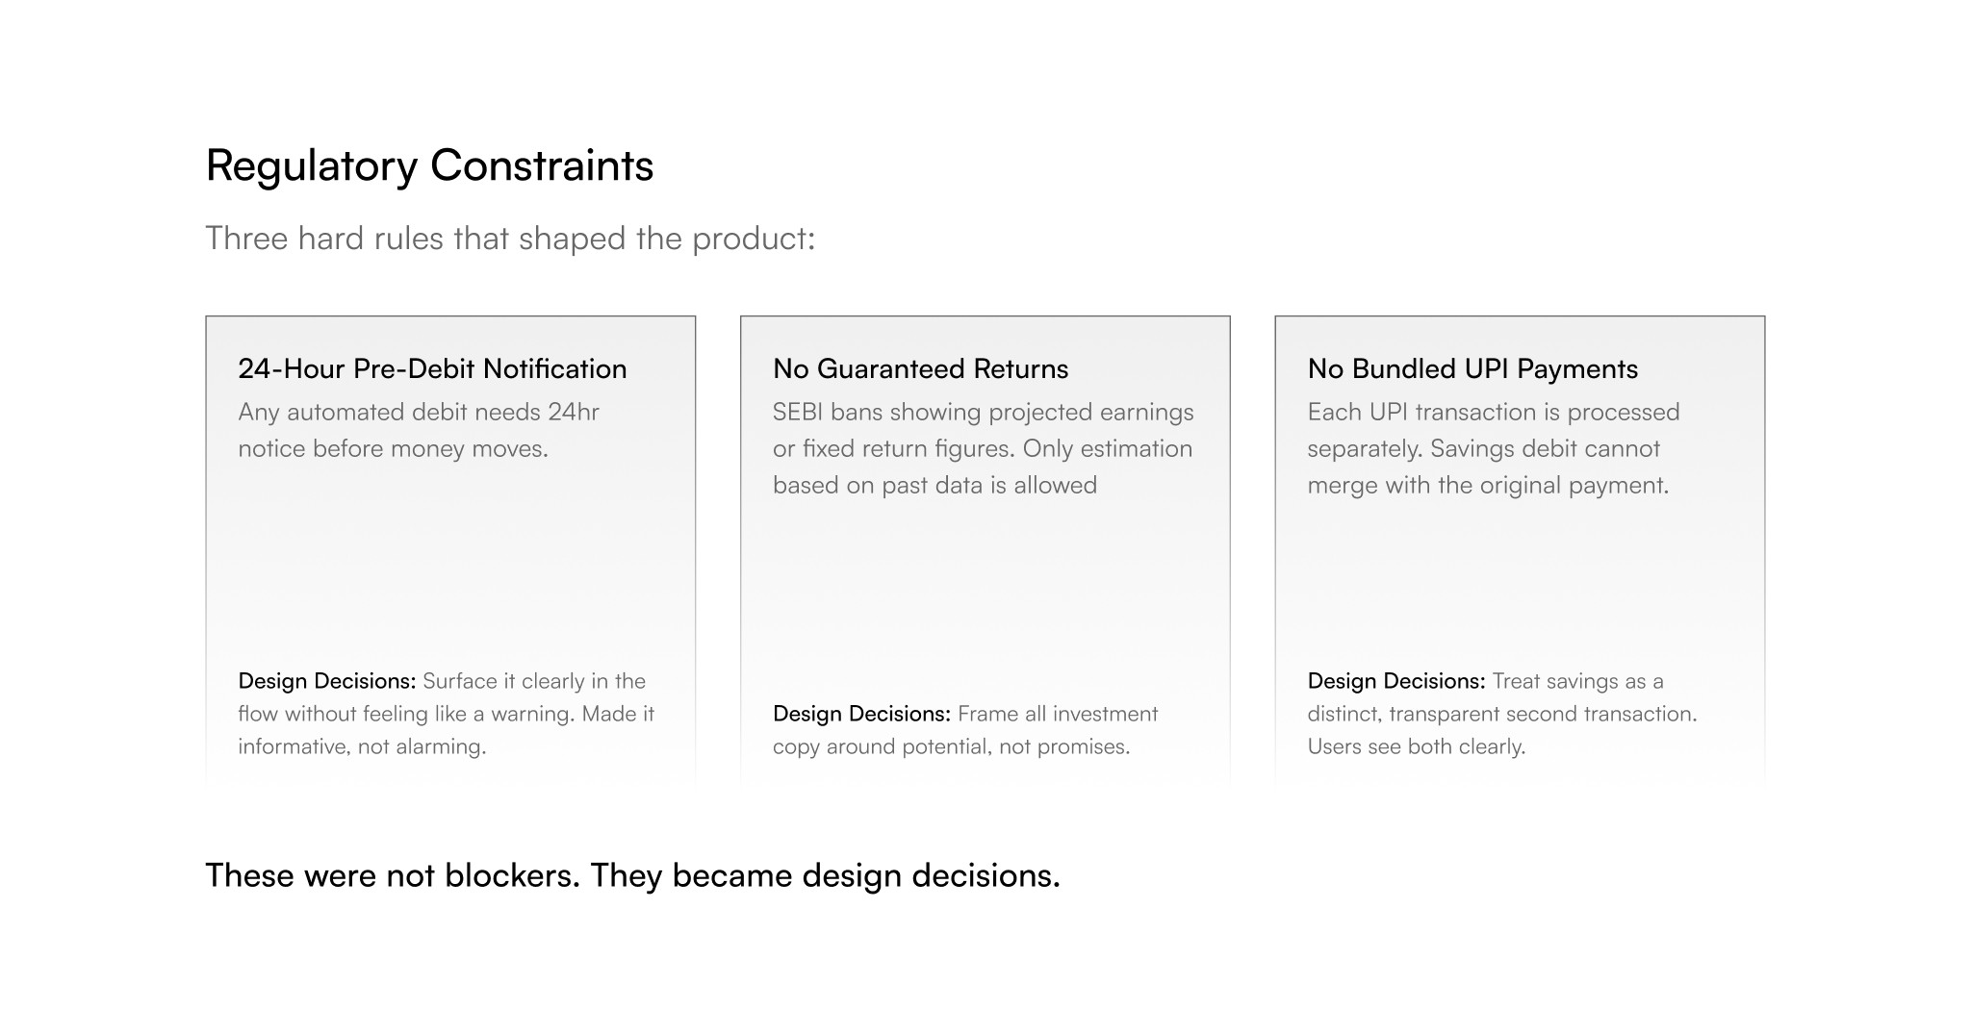Image resolution: width=1971 pixels, height=1035 pixels.
Task: Click the Design Decisions label in the UPI card
Action: pyautogui.click(x=1396, y=681)
